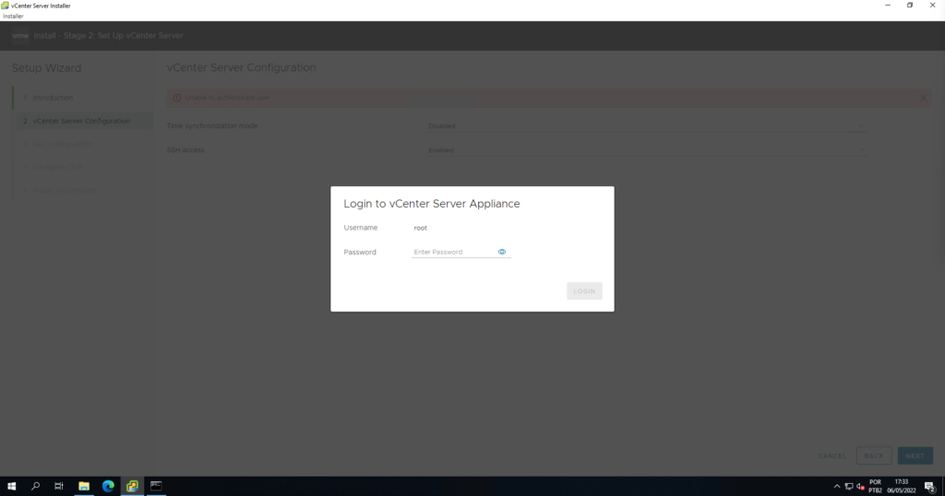Close the vCenter Server Installer window
945x496 pixels.
coord(932,6)
